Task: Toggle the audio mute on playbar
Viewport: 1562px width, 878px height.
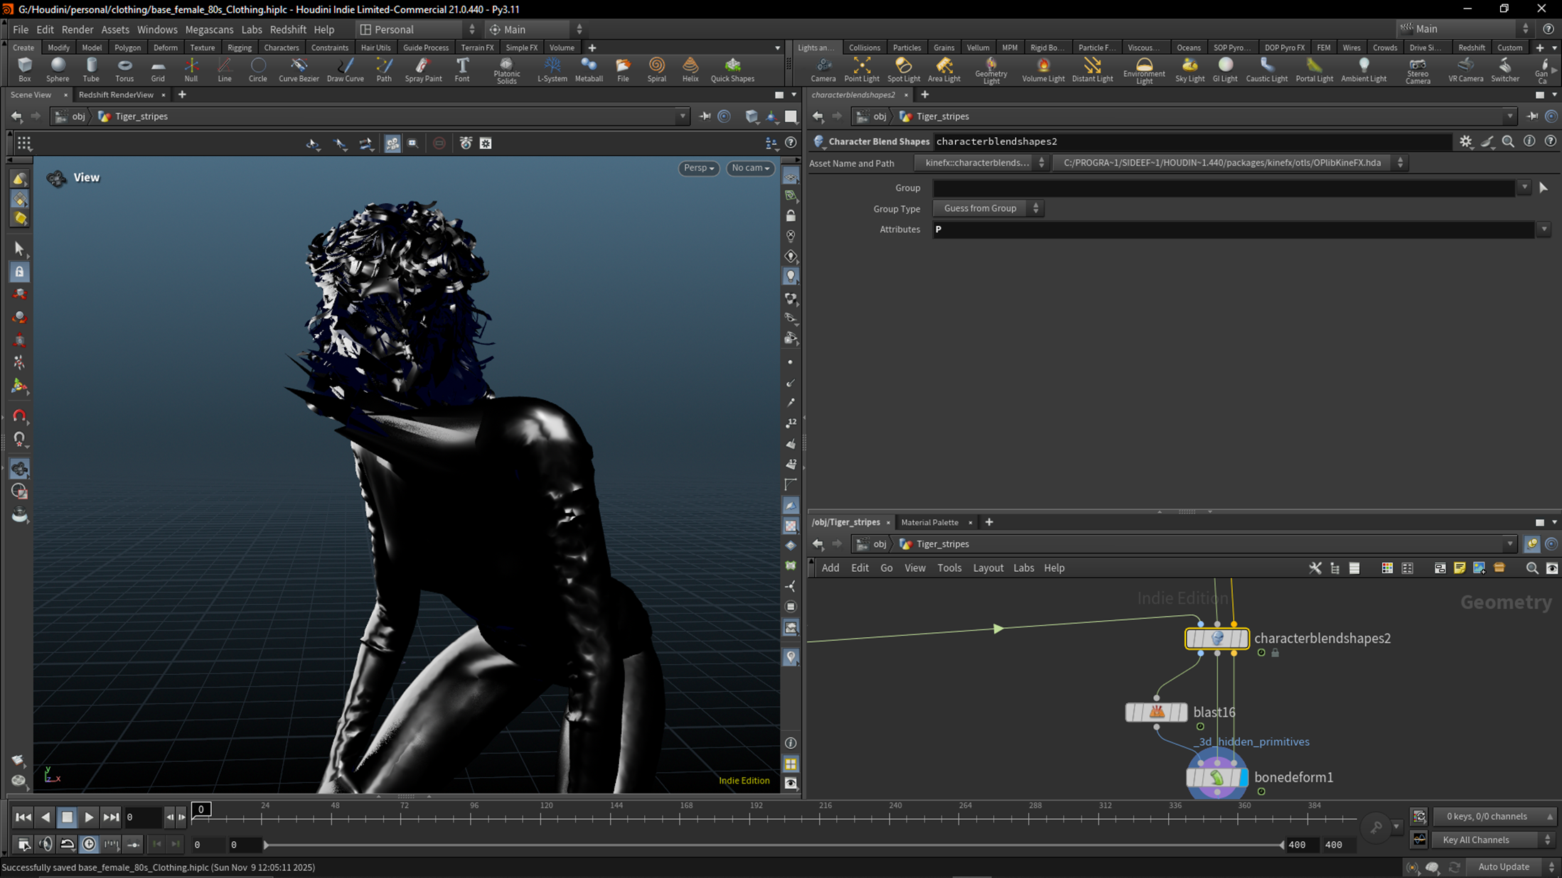Action: (46, 844)
